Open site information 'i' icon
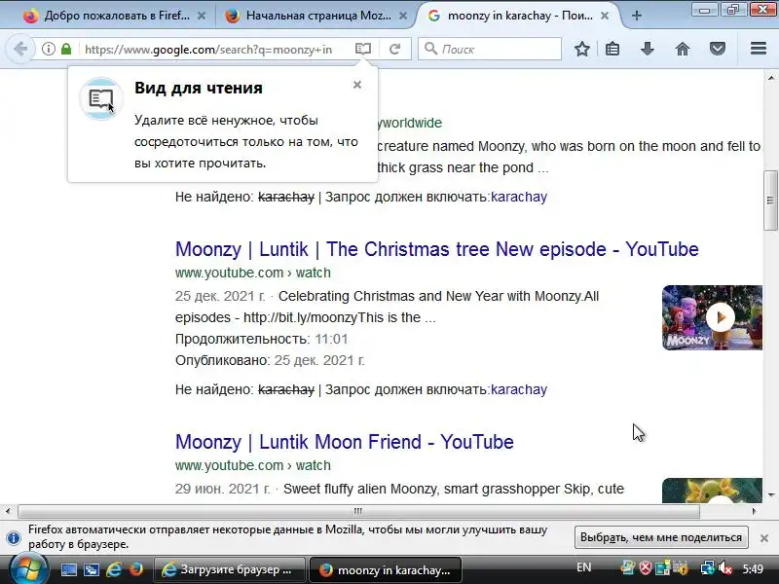779x584 pixels. [x=48, y=49]
